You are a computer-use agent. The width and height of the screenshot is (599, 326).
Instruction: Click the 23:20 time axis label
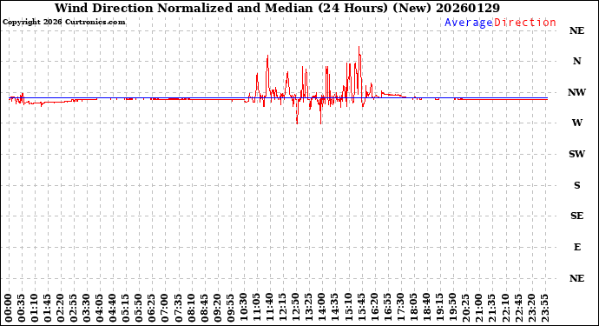coord(531,309)
